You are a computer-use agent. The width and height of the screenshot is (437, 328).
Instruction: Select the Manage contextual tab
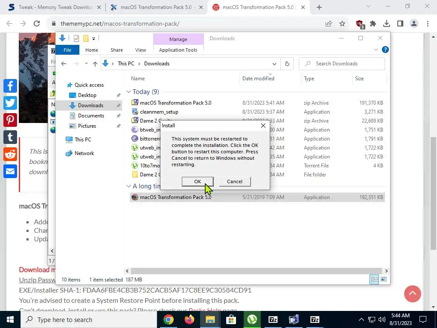[178, 39]
